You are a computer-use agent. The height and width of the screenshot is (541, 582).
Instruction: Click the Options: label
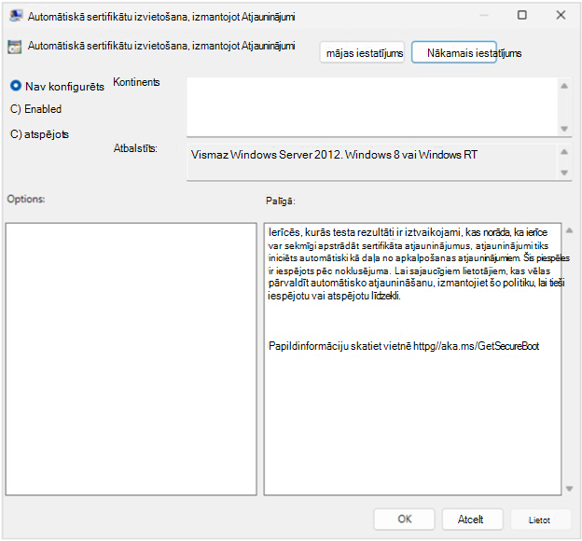(x=26, y=199)
